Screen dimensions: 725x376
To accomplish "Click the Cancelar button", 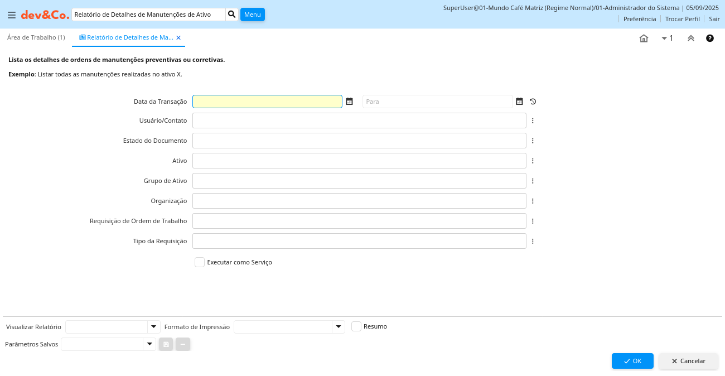I will click(x=688, y=361).
